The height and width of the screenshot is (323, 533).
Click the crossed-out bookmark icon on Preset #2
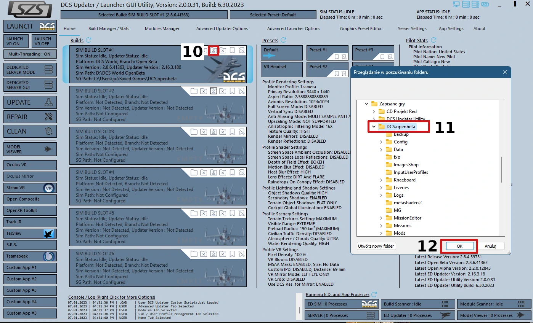[x=344, y=73]
